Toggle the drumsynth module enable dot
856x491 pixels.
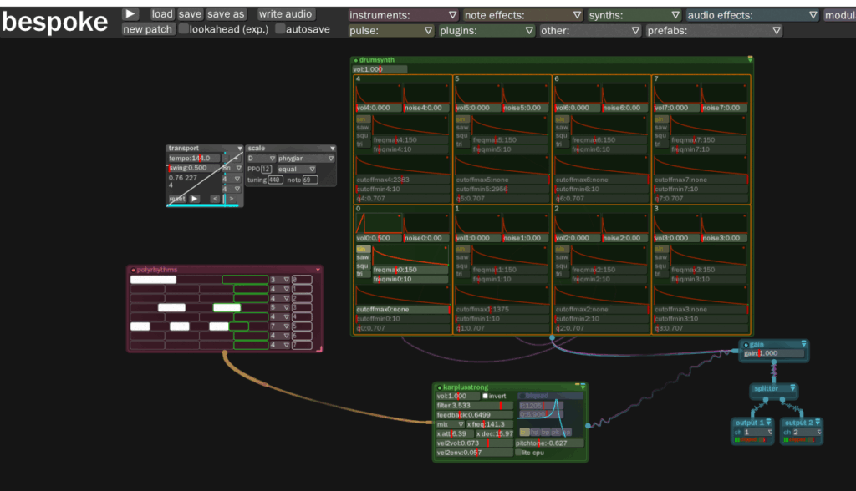pos(356,61)
